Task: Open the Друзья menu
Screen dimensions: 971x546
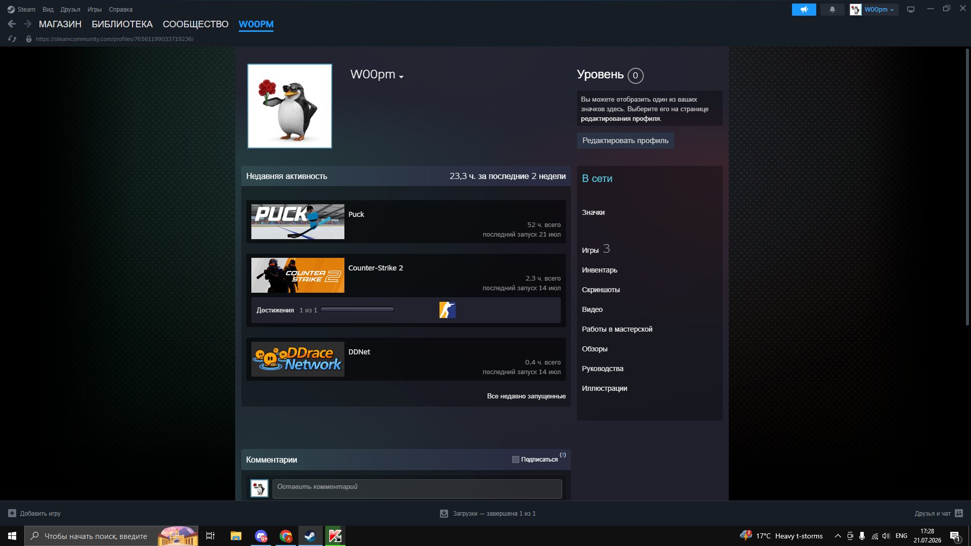Action: (x=70, y=9)
